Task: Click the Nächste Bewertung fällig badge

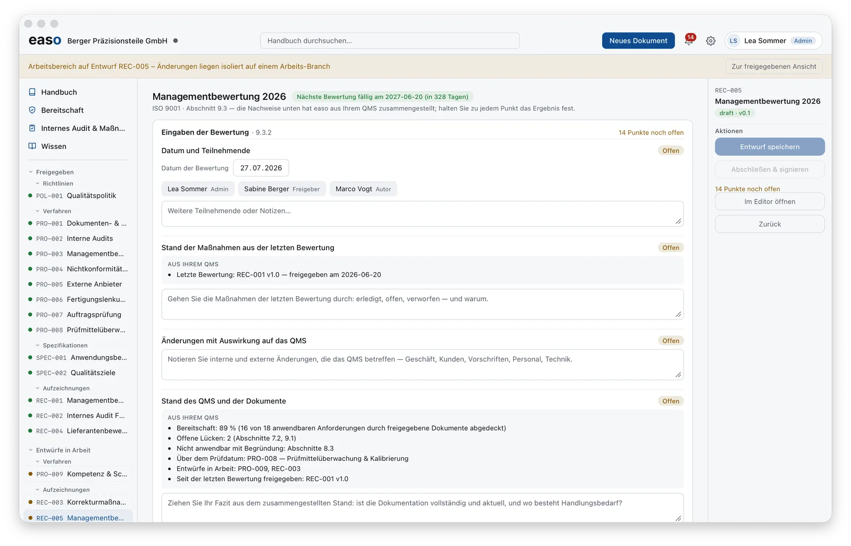Action: point(382,97)
